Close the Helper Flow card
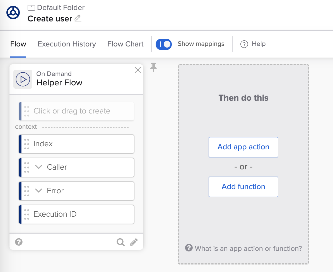 click(x=137, y=70)
